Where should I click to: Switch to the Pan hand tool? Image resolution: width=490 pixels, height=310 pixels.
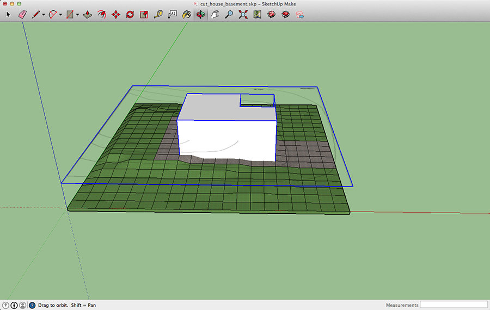point(215,14)
